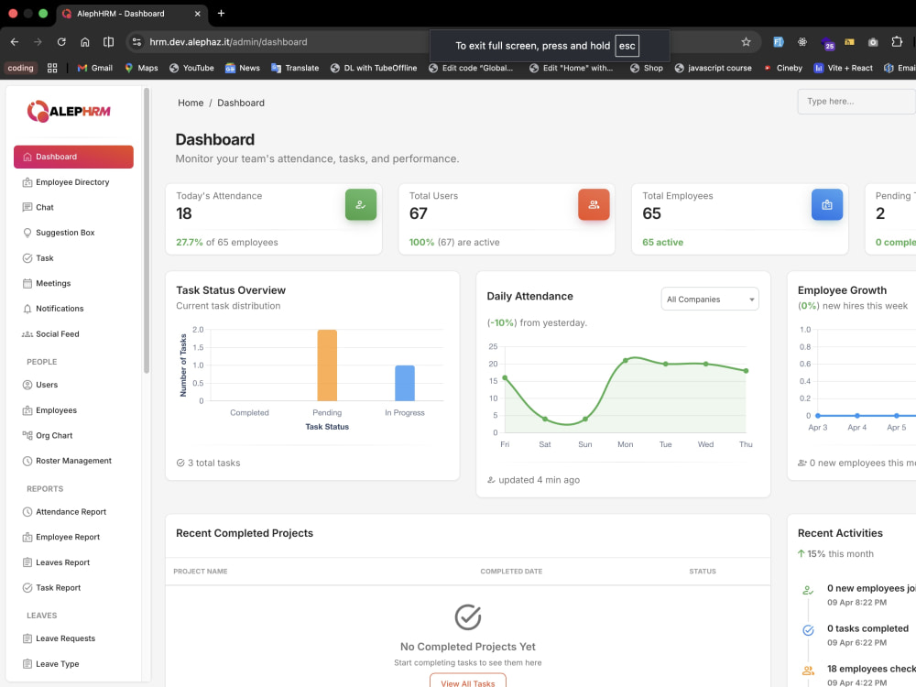The width and height of the screenshot is (916, 687).
Task: Open a new browser tab
Action: (221, 14)
